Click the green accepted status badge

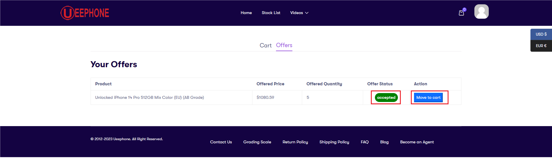click(x=386, y=97)
